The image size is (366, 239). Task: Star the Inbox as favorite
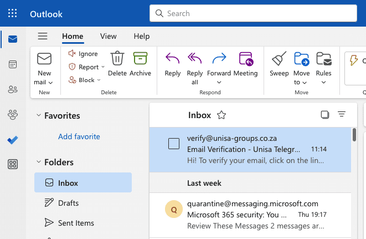(x=221, y=115)
